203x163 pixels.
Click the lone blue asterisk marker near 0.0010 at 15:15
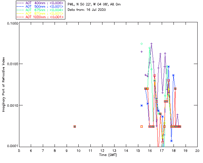pos(142,106)
